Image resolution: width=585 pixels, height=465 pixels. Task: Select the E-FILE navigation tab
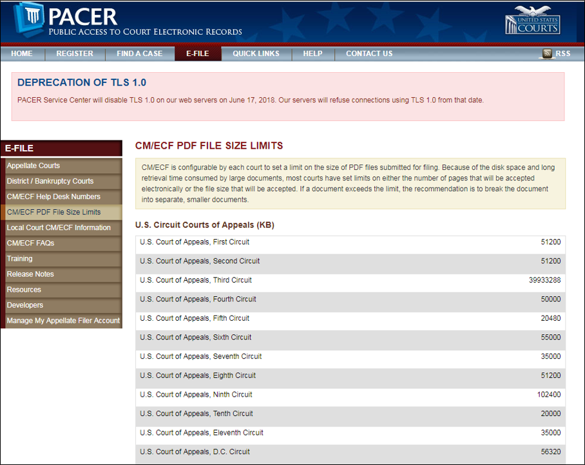198,53
